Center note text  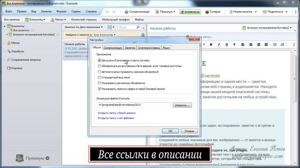tap(251, 45)
